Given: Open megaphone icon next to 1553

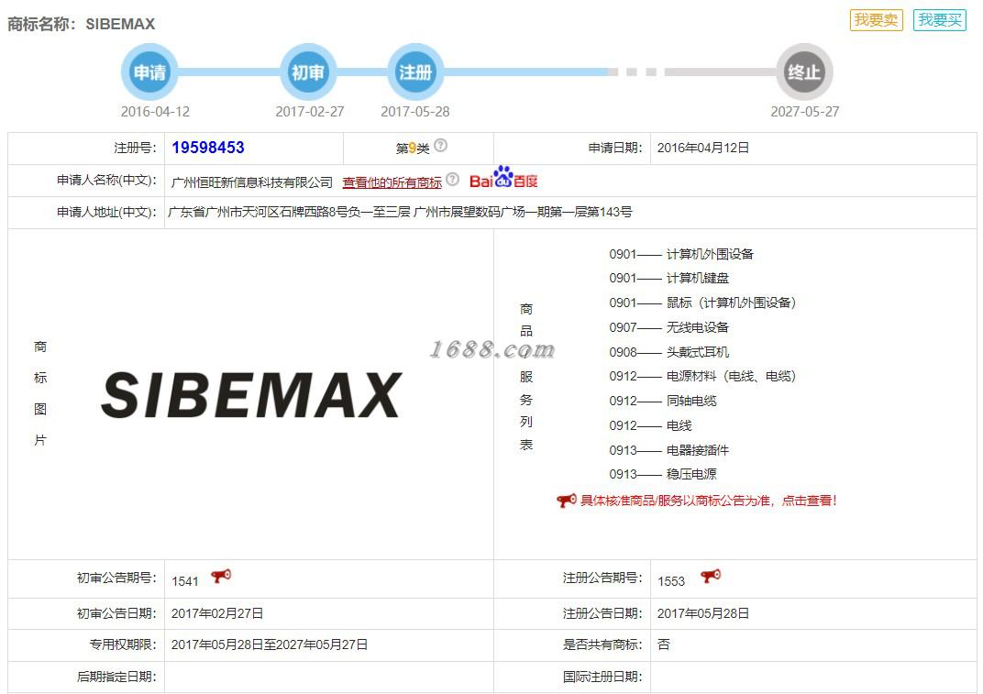Looking at the screenshot, I should [x=711, y=576].
